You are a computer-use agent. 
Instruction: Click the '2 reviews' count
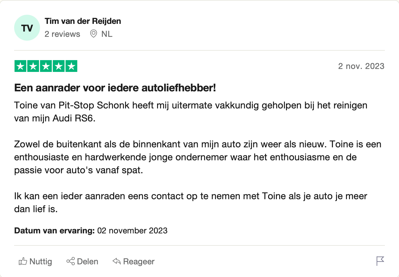point(62,34)
